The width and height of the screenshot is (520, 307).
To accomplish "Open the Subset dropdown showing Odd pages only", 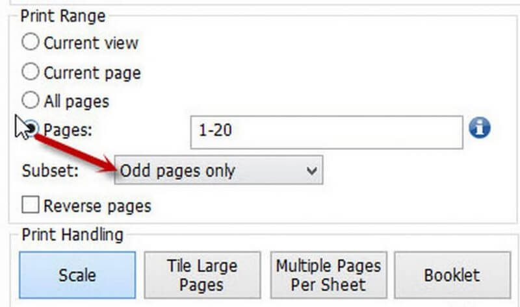I will [218, 171].
